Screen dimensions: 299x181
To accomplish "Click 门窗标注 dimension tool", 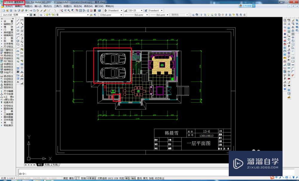I will click(7, 50).
